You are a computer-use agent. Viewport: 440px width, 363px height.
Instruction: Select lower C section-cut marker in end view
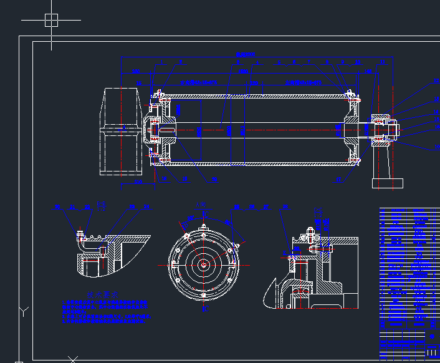pyautogui.click(x=206, y=309)
